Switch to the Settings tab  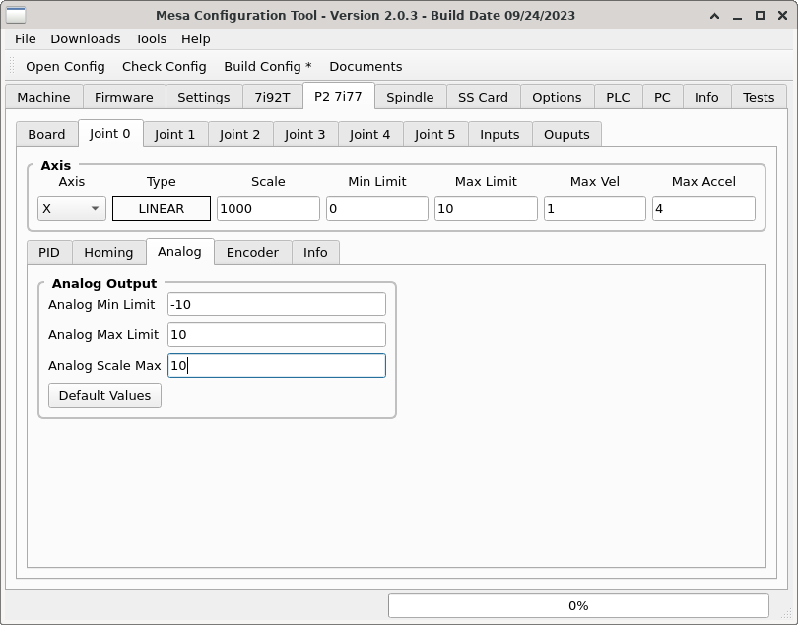(x=204, y=97)
